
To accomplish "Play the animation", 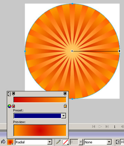I will [x=100, y=127].
